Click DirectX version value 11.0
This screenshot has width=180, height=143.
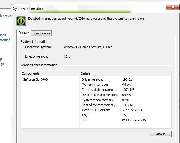(x=67, y=56)
